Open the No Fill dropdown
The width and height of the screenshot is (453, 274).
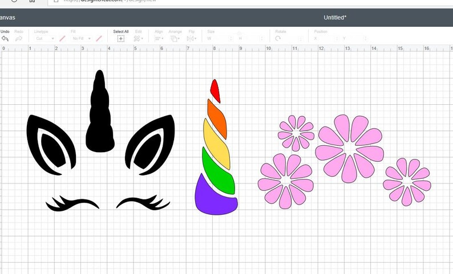point(81,38)
